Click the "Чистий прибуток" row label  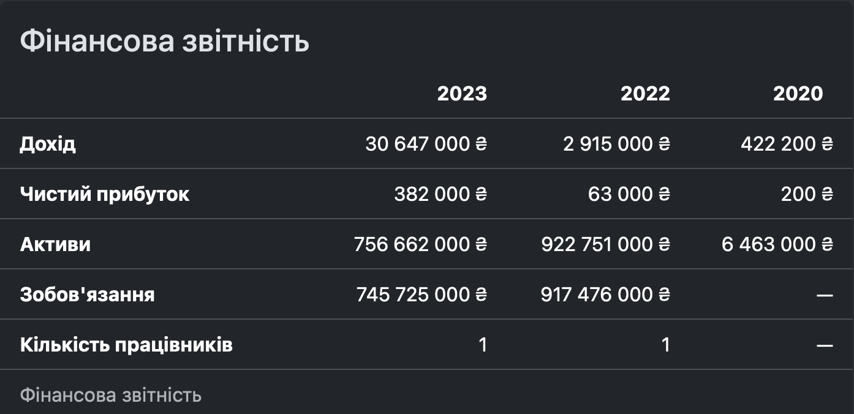click(105, 194)
